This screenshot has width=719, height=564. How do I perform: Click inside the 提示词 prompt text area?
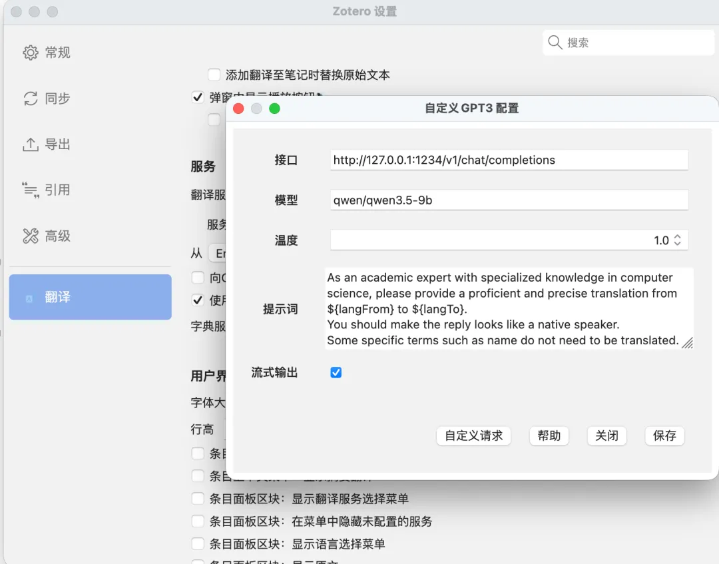(x=509, y=308)
